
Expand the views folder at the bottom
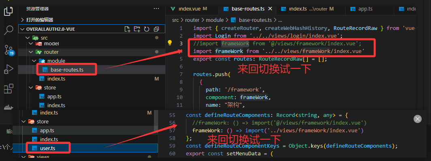point(85,157)
